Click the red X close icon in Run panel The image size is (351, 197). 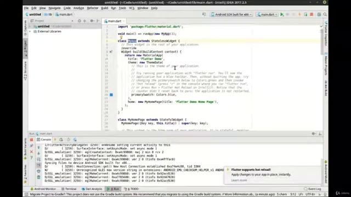32,152
